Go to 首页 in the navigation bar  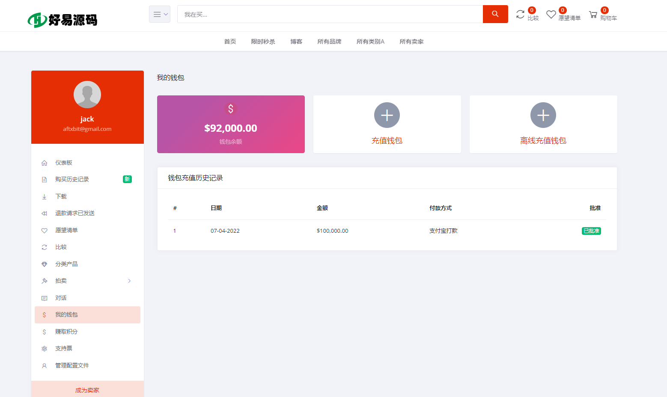pyautogui.click(x=230, y=41)
